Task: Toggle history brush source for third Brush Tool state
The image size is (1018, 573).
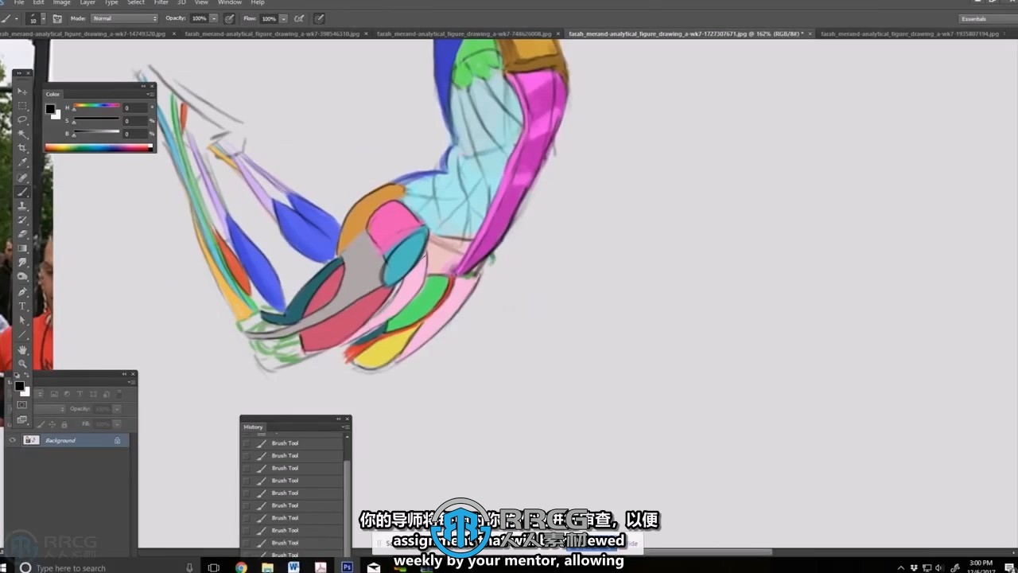Action: (247, 468)
